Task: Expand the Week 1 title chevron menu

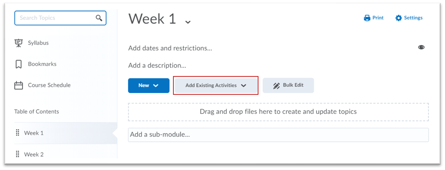Action: pos(188,22)
